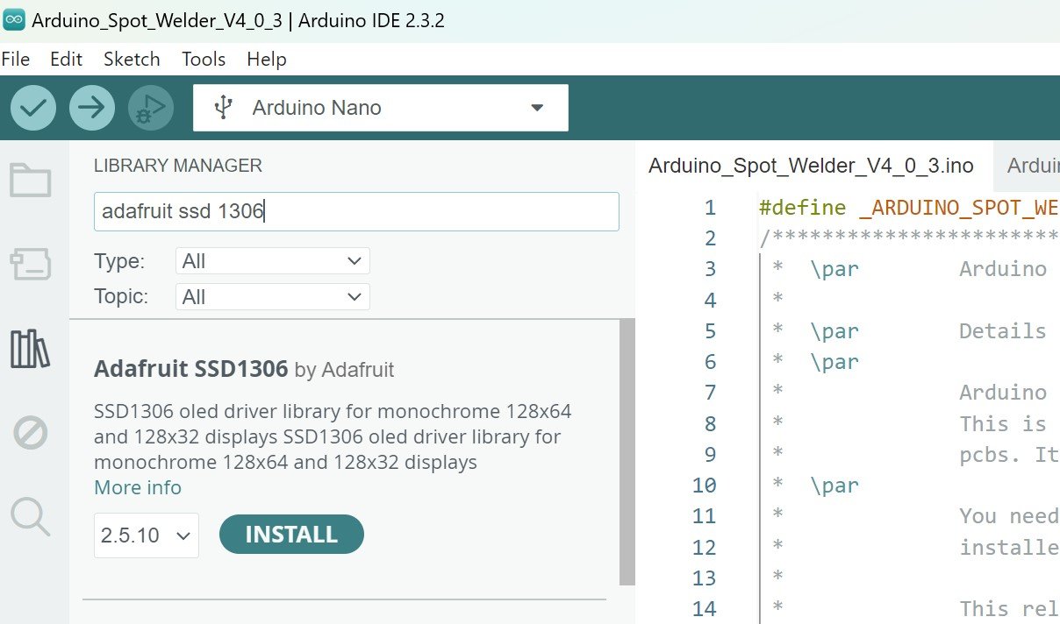The width and height of the screenshot is (1060, 624).
Task: Click line number 10 in editor gutter
Action: pyautogui.click(x=704, y=485)
